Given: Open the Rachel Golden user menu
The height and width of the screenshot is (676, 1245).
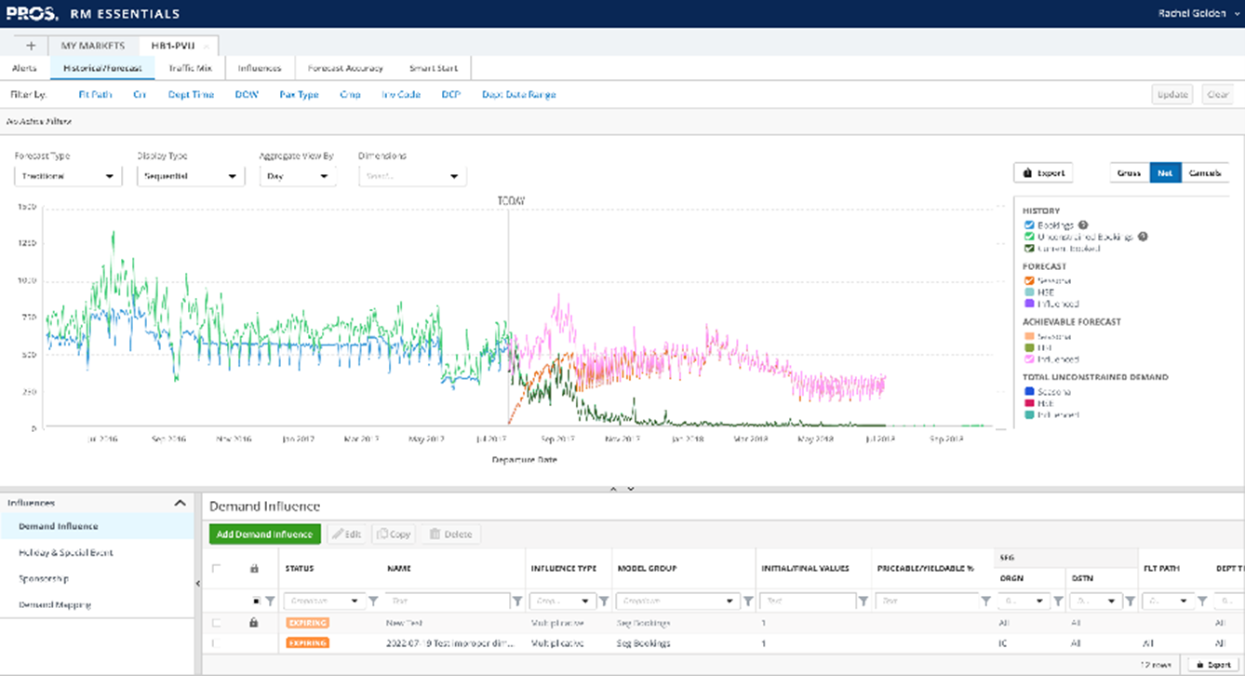Looking at the screenshot, I should pyautogui.click(x=1200, y=13).
